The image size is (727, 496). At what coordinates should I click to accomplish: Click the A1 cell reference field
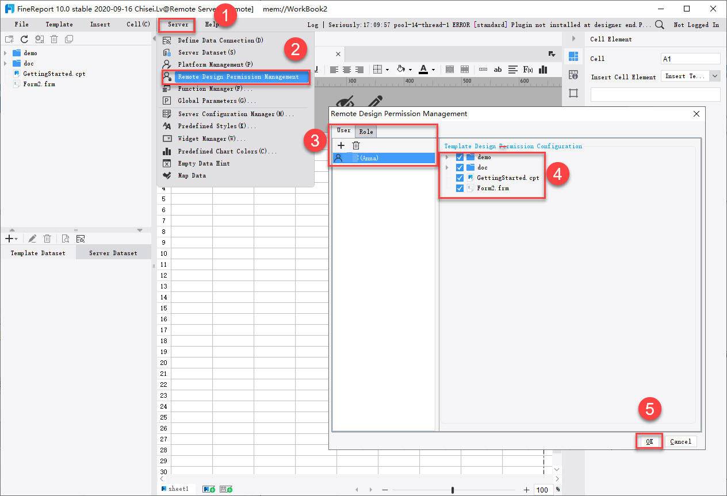(690, 58)
